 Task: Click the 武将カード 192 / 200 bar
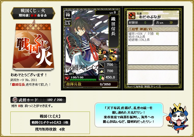click(x=38, y=100)
